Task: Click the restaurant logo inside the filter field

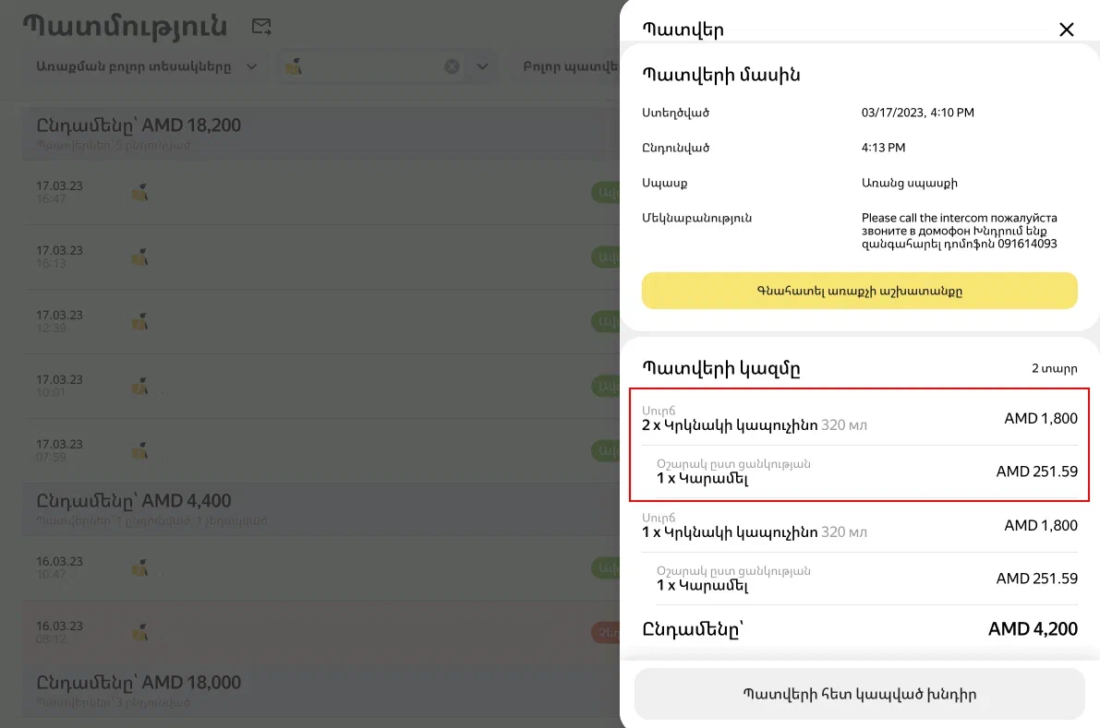Action: point(295,66)
